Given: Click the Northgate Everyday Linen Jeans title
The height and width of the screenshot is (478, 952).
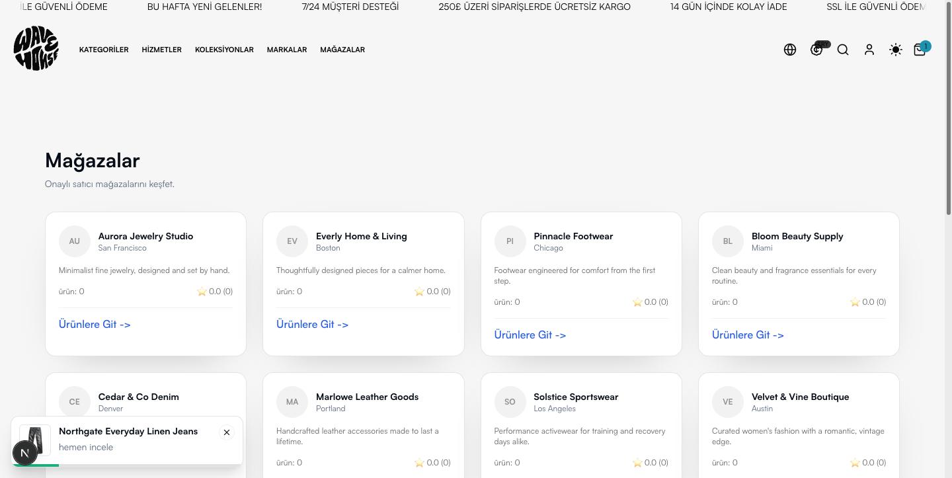Looking at the screenshot, I should click(128, 431).
